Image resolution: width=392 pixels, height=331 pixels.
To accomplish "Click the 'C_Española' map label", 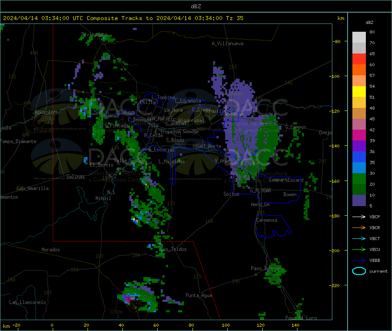I will 188,101.
